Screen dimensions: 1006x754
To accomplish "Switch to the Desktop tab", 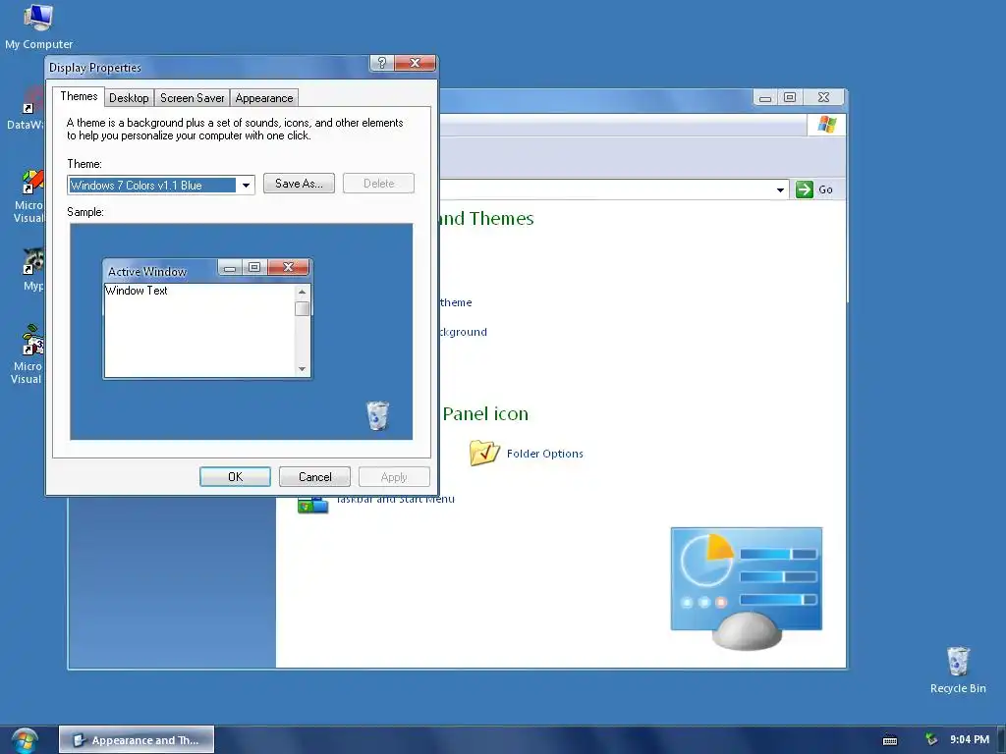I will click(x=129, y=98).
